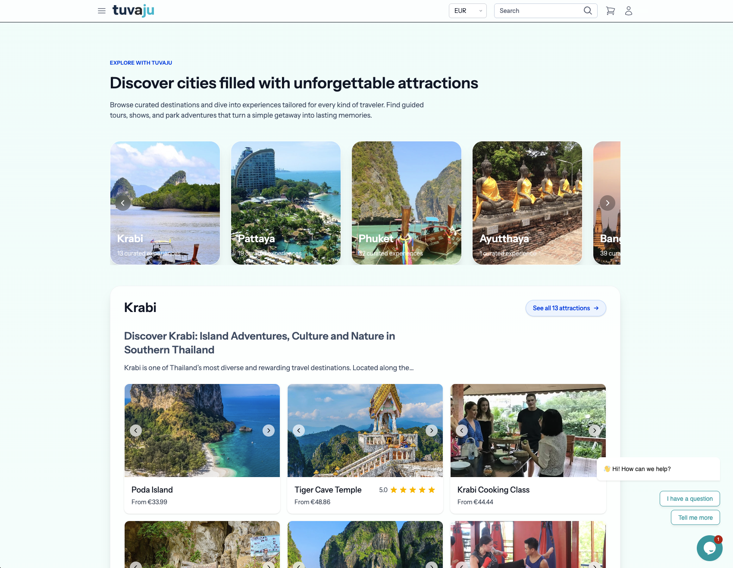The image size is (733, 568).
Task: Show next photo of Tiger Cave Temple
Action: click(432, 431)
